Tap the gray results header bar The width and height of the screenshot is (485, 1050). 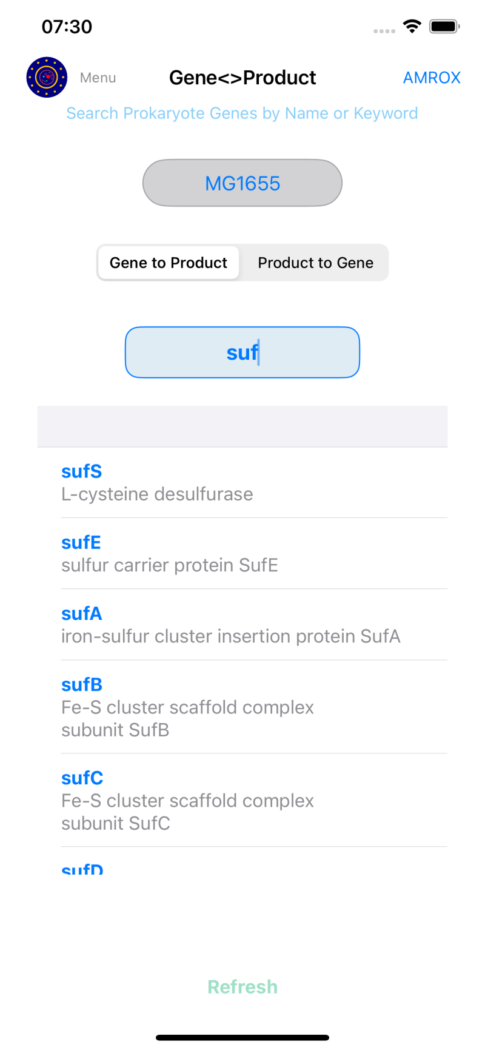click(242, 426)
